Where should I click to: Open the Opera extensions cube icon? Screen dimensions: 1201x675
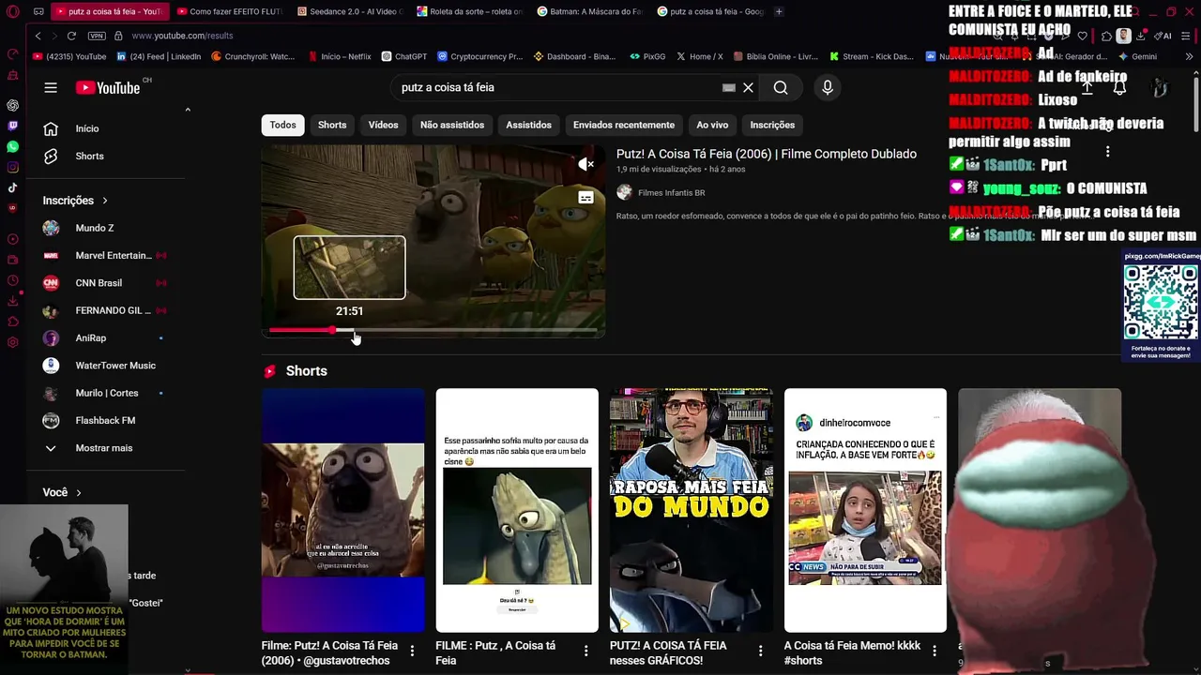click(1106, 36)
